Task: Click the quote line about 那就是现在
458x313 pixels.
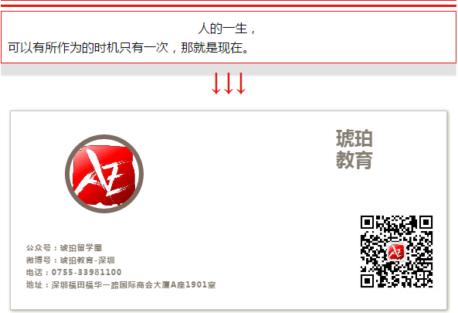Action: tap(128, 48)
